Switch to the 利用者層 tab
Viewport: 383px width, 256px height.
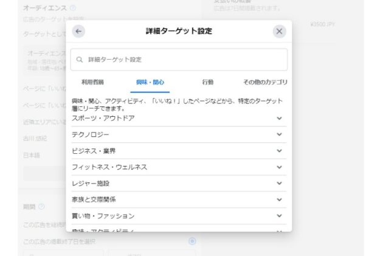[92, 82]
